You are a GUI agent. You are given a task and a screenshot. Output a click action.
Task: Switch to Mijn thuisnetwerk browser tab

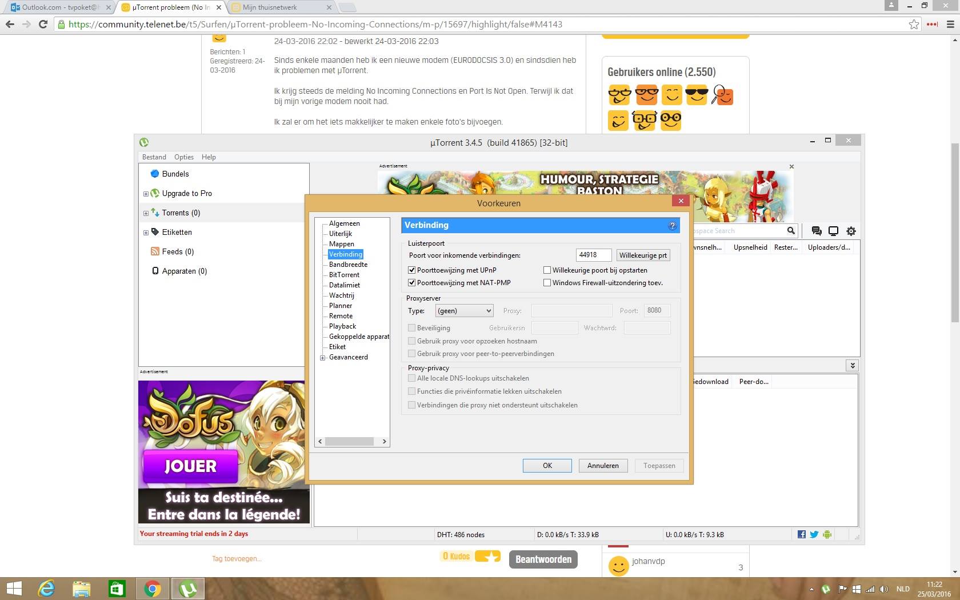tap(282, 7)
